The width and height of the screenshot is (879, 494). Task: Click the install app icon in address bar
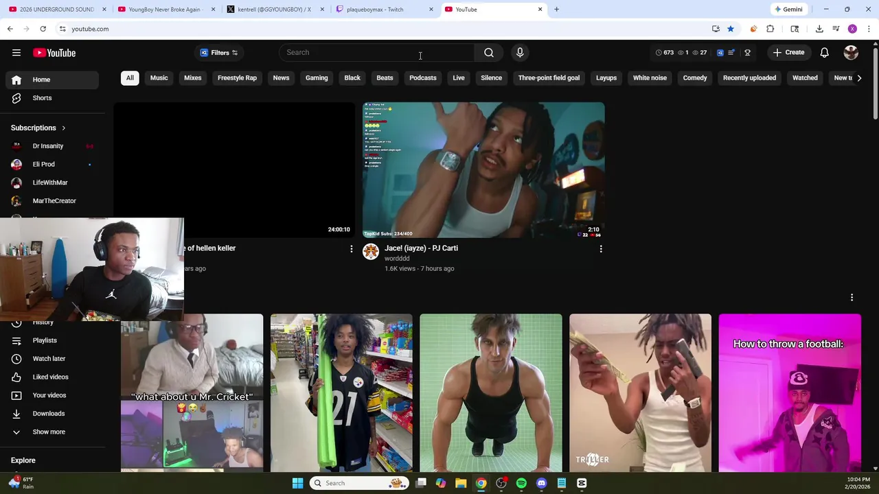pyautogui.click(x=716, y=29)
